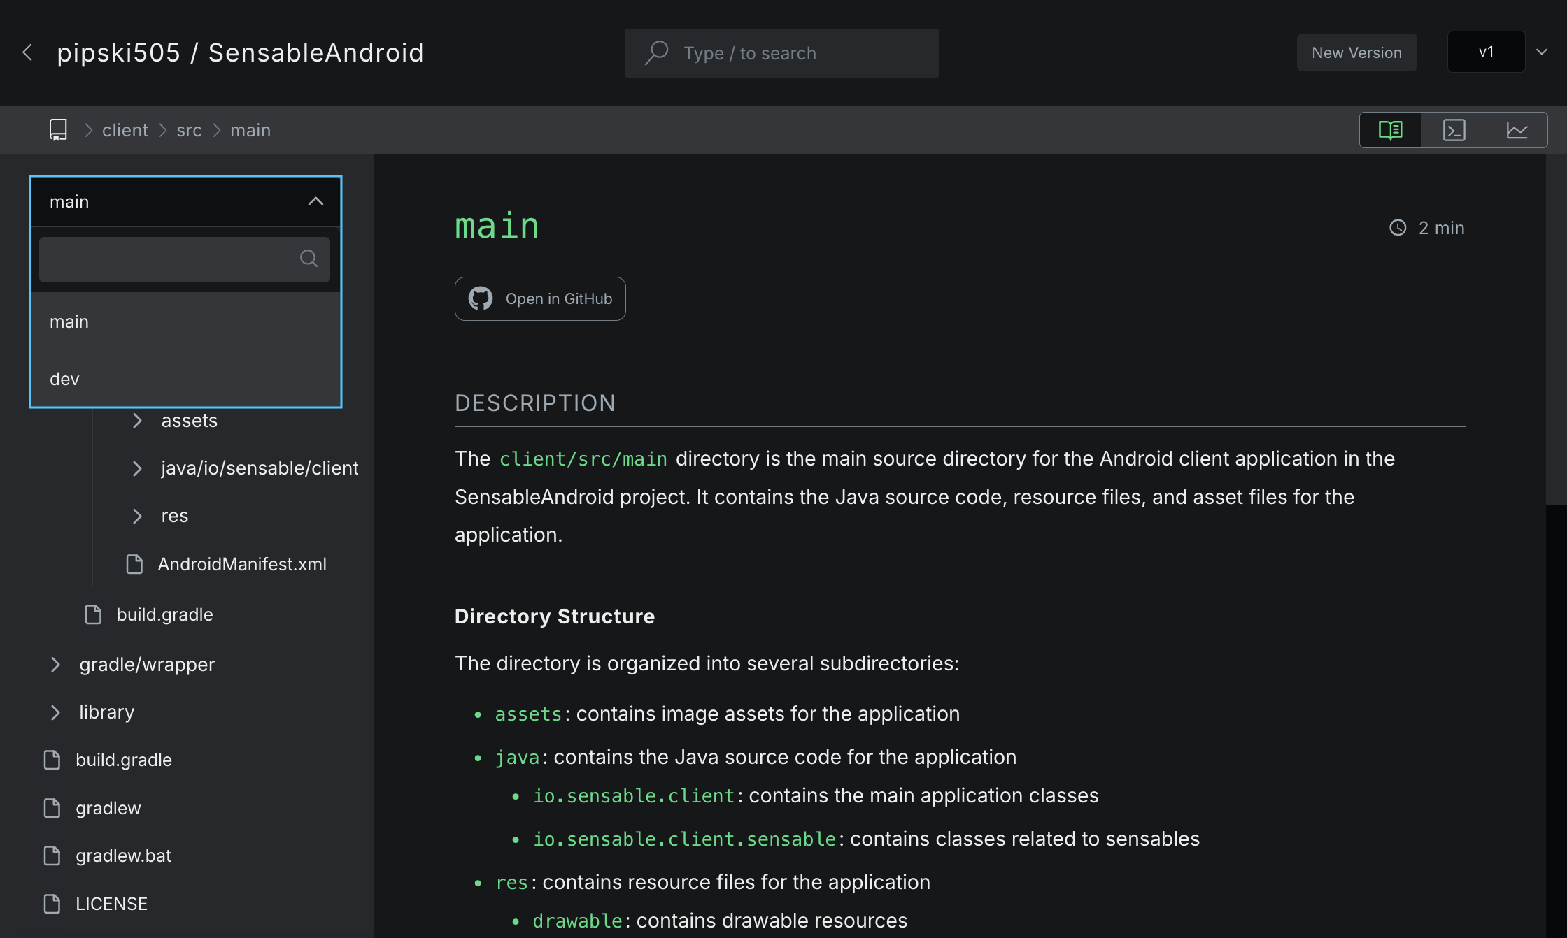1567x938 pixels.
Task: Click io.sensable.client.sensable code text
Action: (685, 839)
